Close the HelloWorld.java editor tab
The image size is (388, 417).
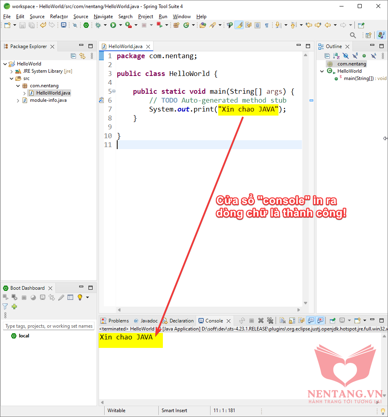pos(148,46)
